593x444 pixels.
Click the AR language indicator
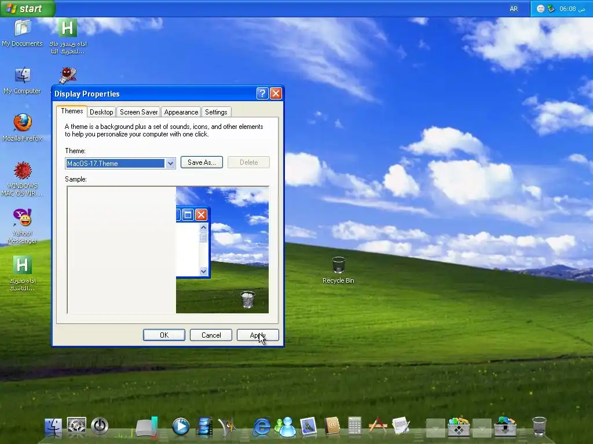point(514,9)
